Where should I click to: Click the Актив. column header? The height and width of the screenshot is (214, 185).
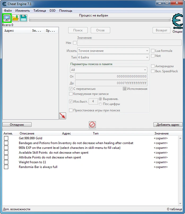[x=10, y=133]
